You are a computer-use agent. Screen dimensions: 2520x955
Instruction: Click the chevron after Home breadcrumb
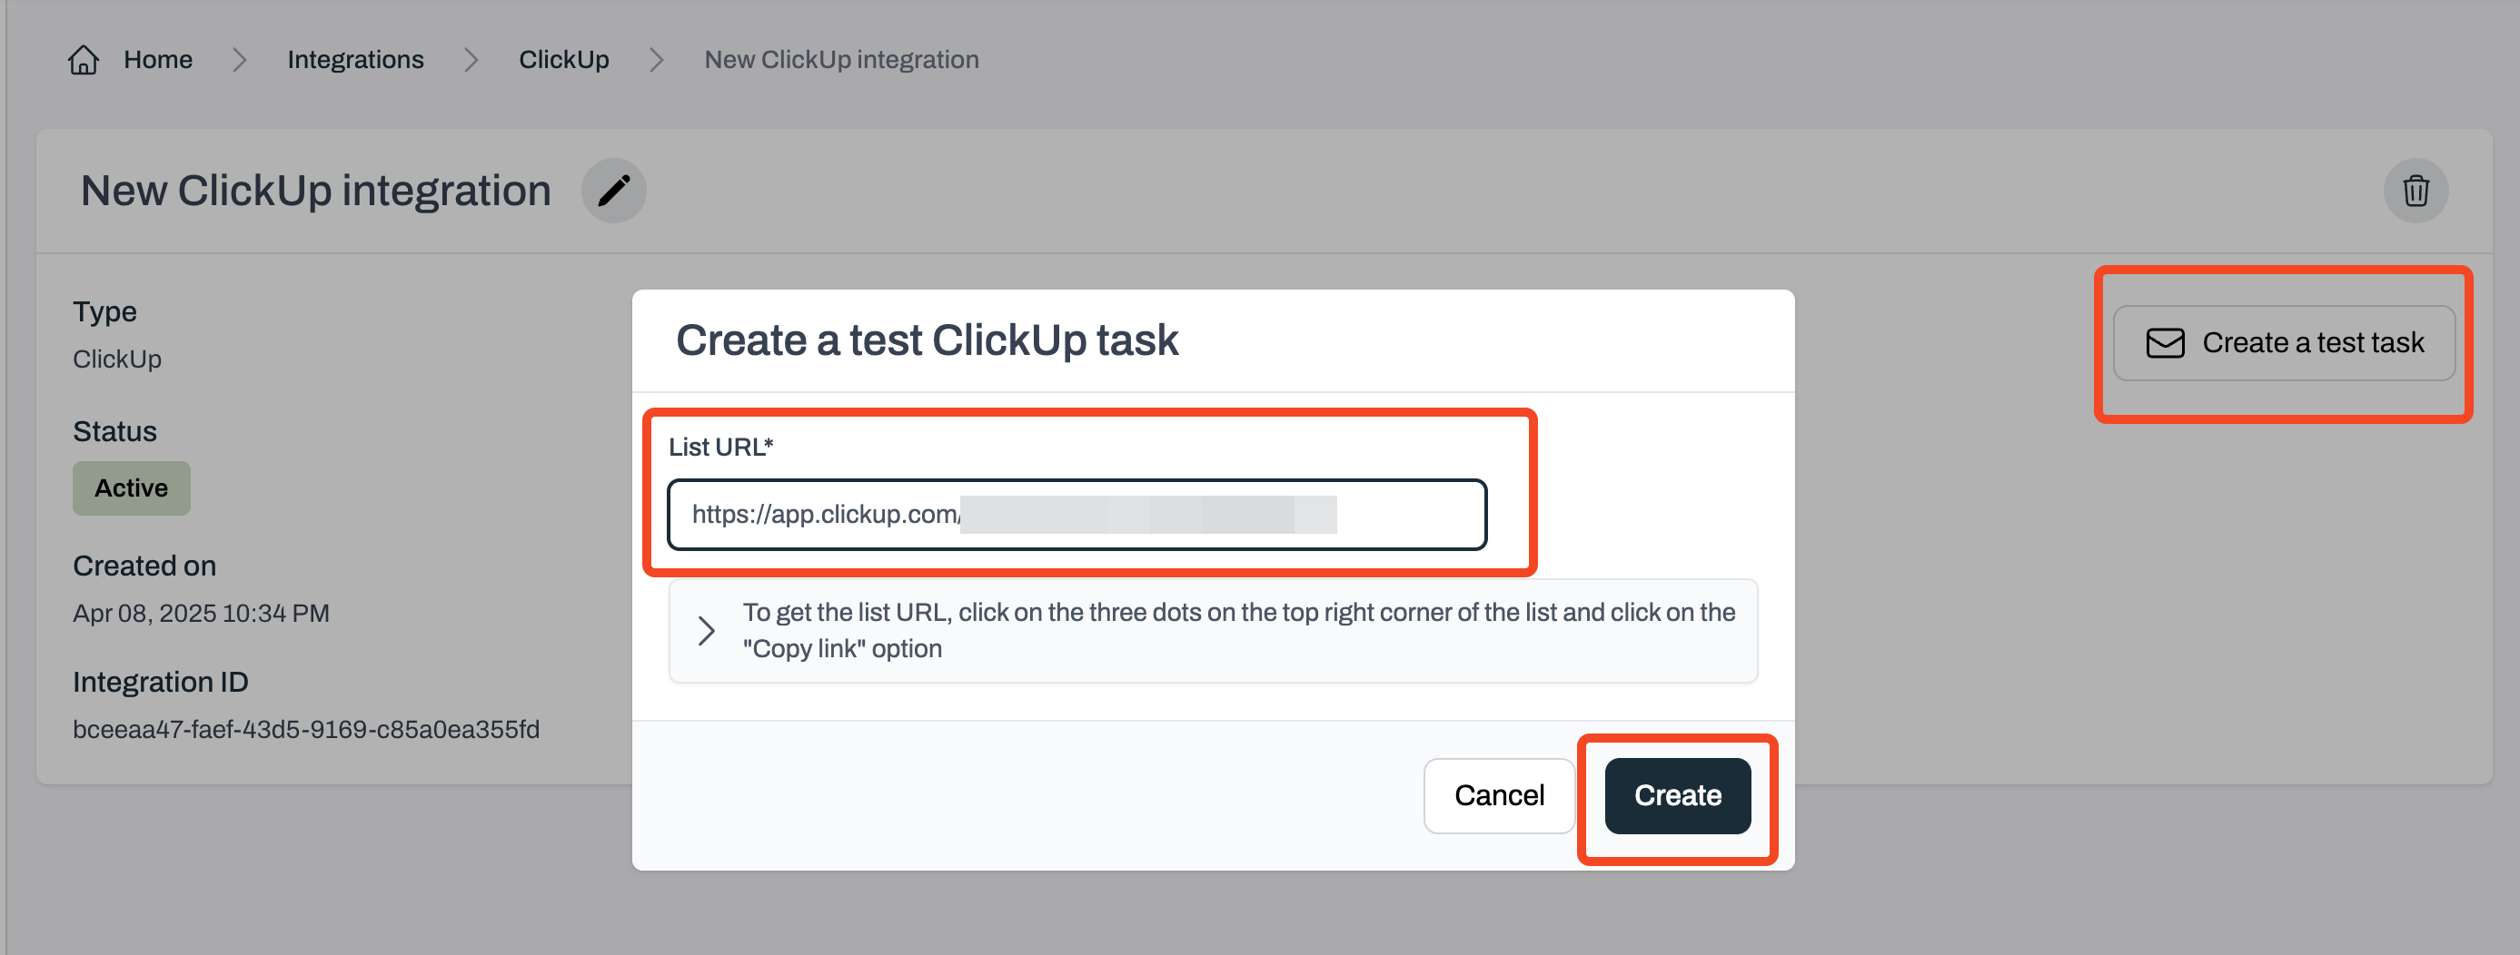click(x=240, y=61)
